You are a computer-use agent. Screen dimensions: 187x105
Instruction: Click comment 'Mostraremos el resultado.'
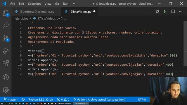[51, 42]
